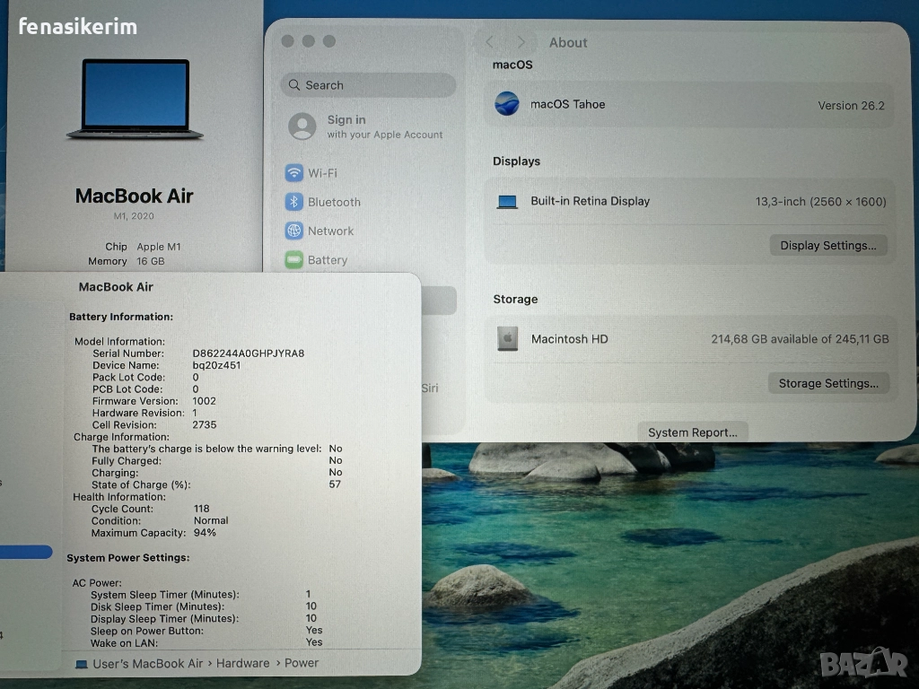Click the macOS Tahoe logo icon
The width and height of the screenshot is (919, 689).
[507, 104]
